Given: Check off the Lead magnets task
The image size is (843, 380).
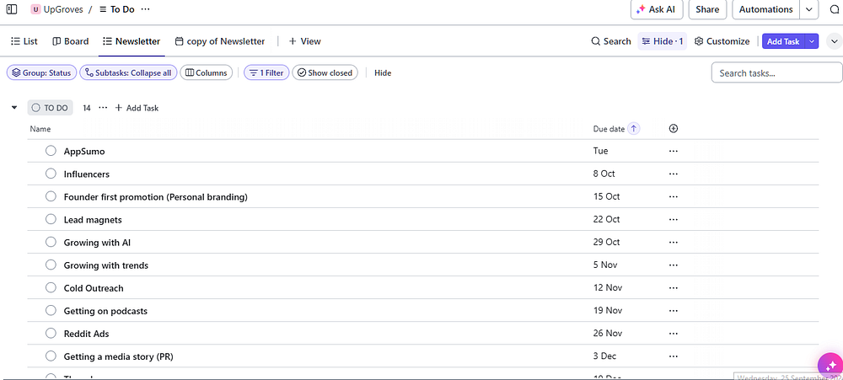Looking at the screenshot, I should pos(51,220).
